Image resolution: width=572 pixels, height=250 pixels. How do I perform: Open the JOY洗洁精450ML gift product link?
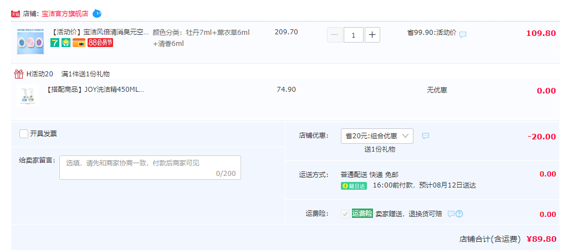pos(95,90)
